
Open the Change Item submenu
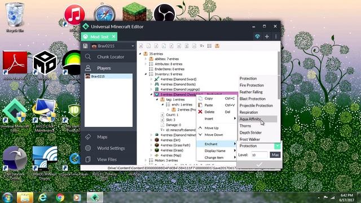pos(217,158)
